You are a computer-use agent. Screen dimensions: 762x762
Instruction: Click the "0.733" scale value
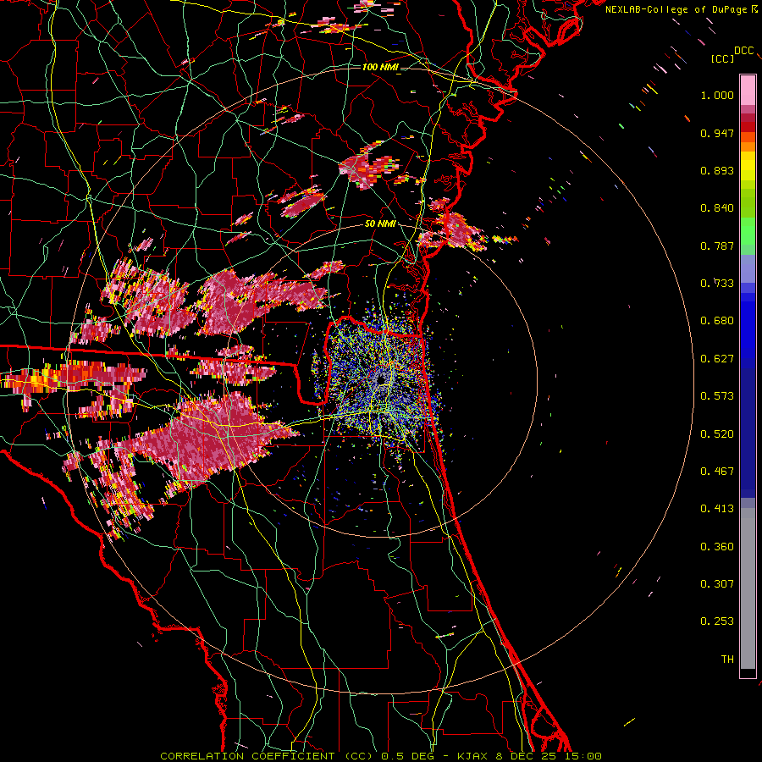coord(717,284)
